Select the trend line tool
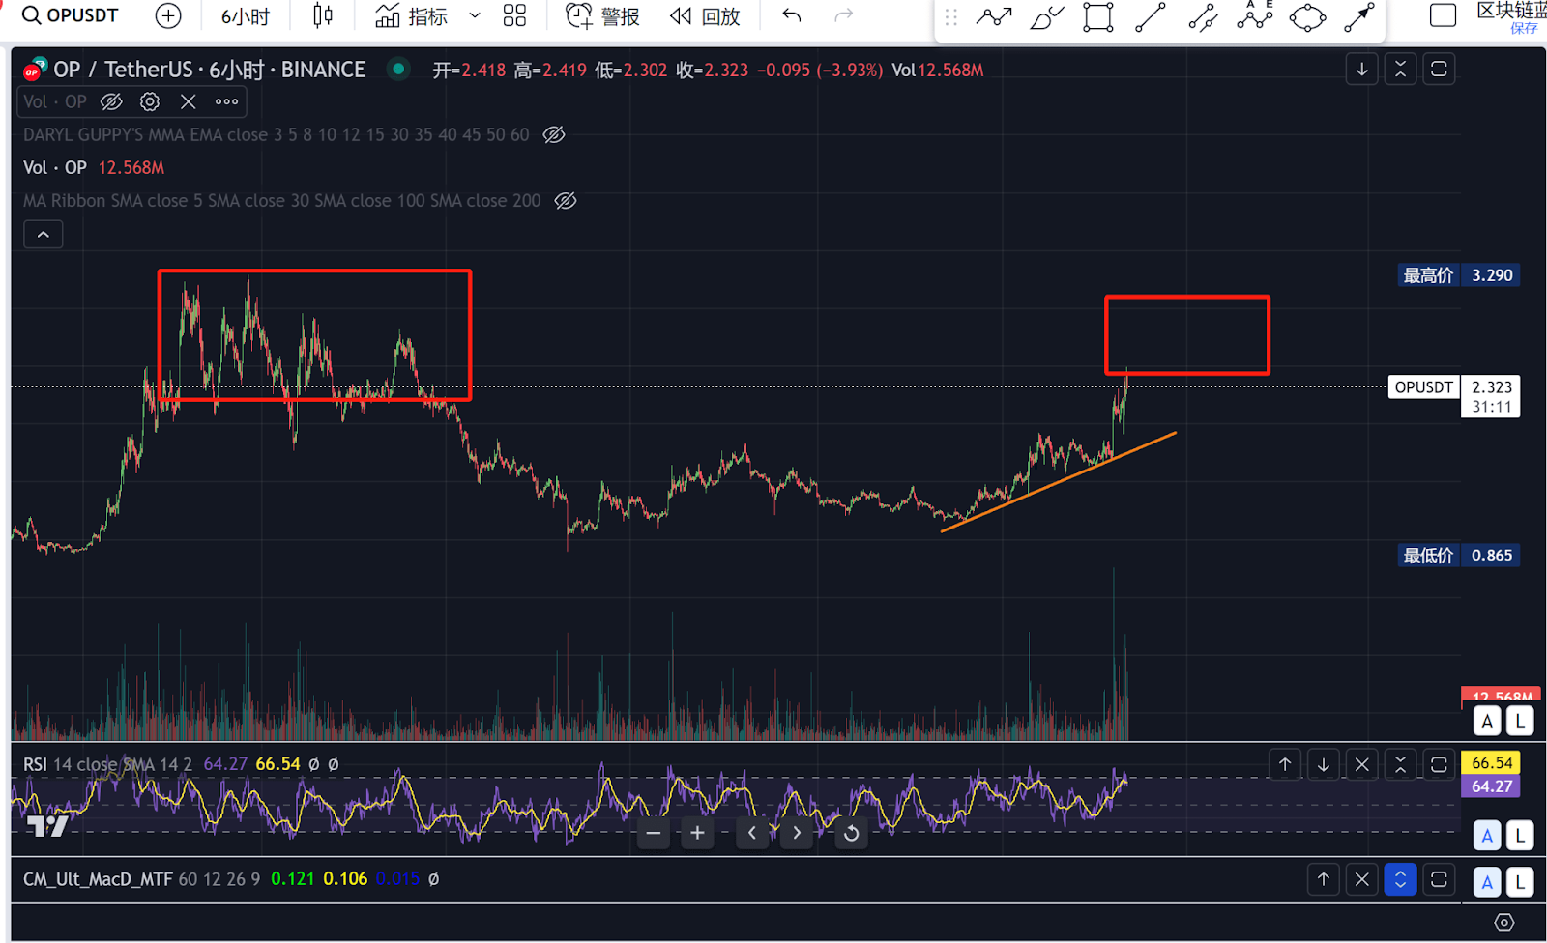The width and height of the screenshot is (1547, 943). click(1150, 17)
